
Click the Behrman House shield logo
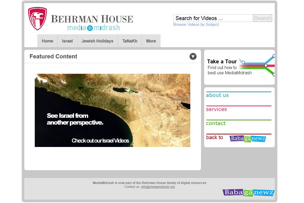(37, 19)
